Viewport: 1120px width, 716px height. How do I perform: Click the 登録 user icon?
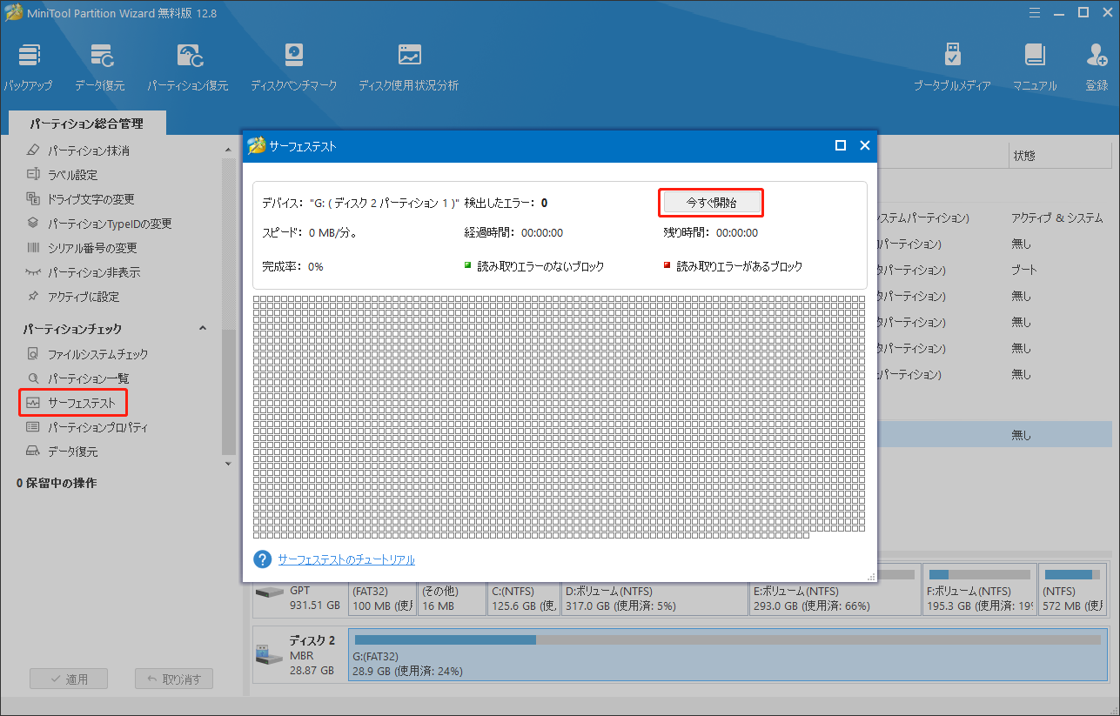pos(1097,67)
